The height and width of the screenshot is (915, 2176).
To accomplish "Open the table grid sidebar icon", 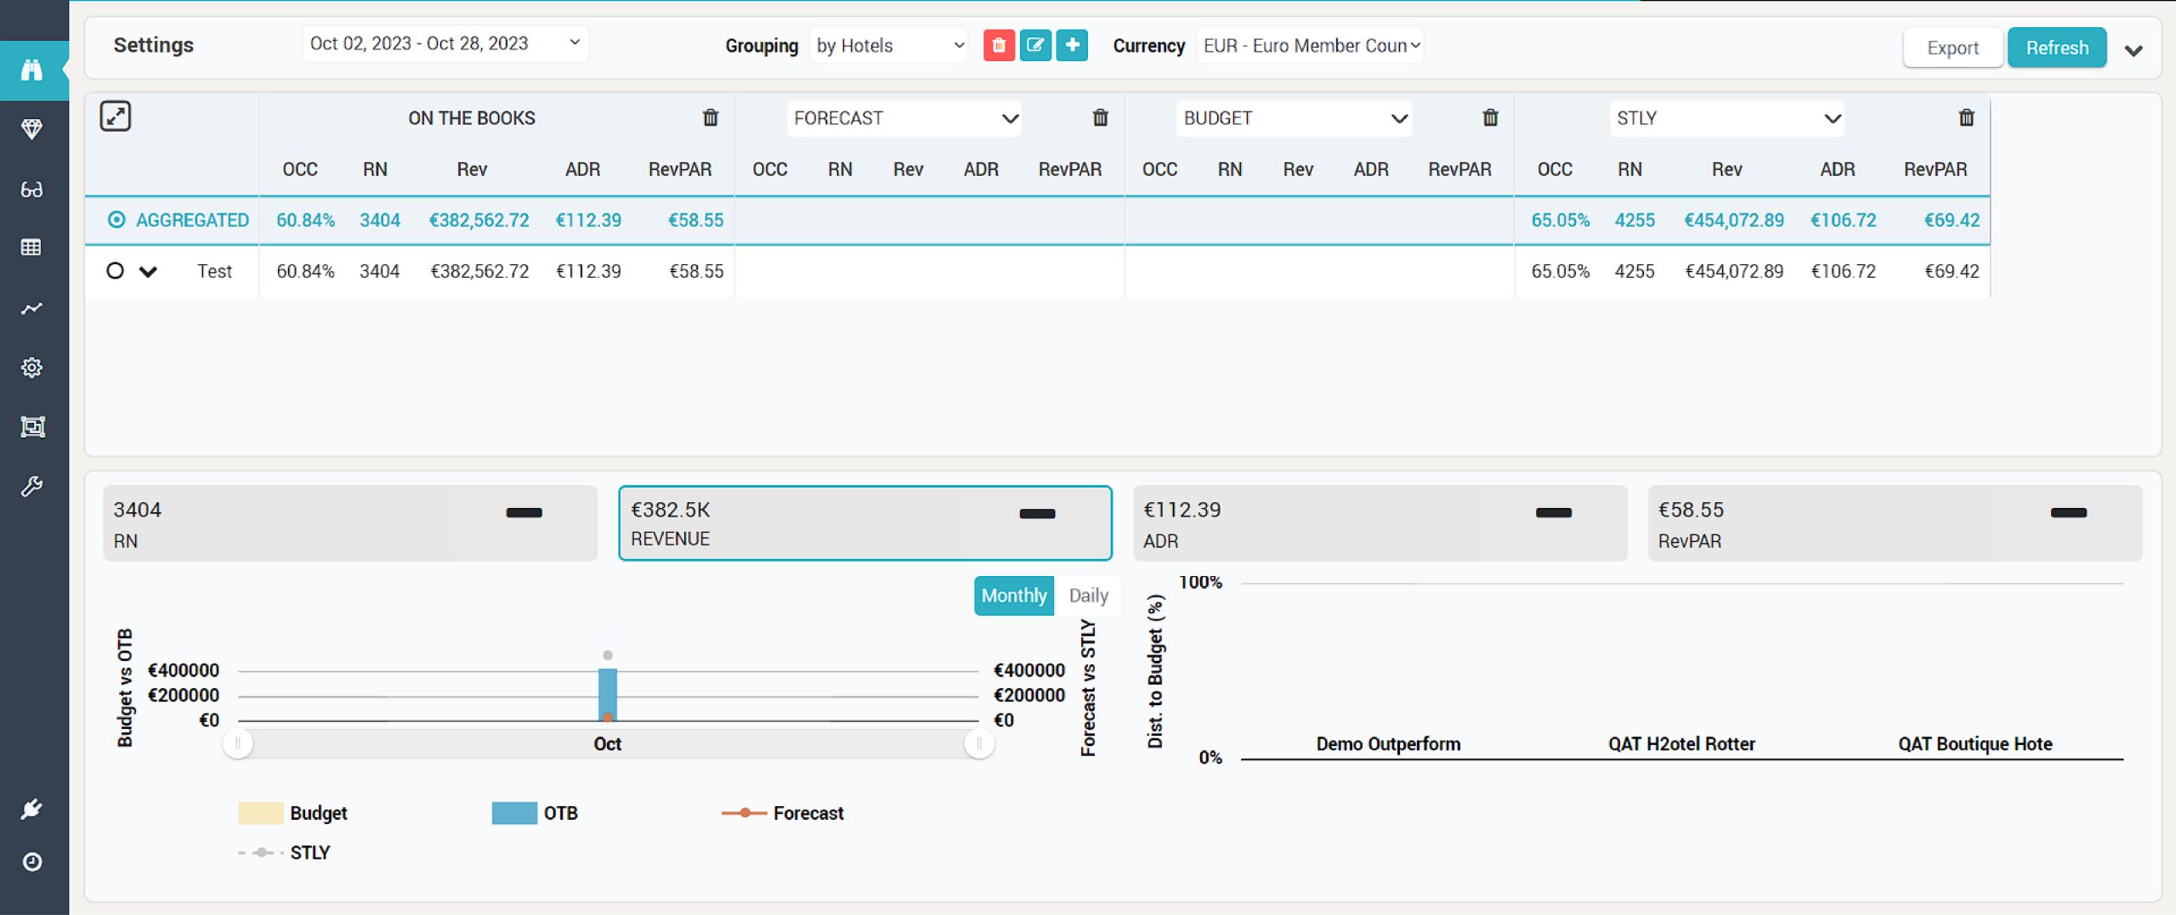I will (x=31, y=247).
